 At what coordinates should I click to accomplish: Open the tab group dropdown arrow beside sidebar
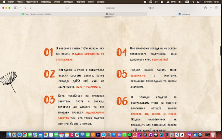[x=20, y=8]
